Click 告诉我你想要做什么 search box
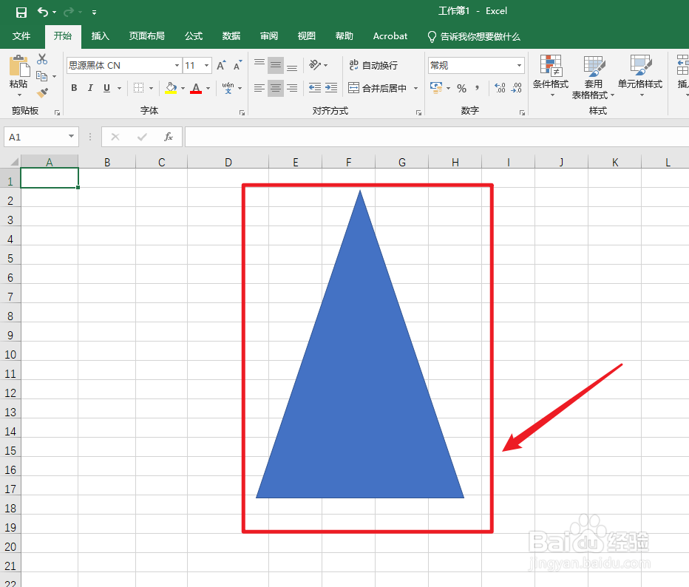 click(x=474, y=36)
